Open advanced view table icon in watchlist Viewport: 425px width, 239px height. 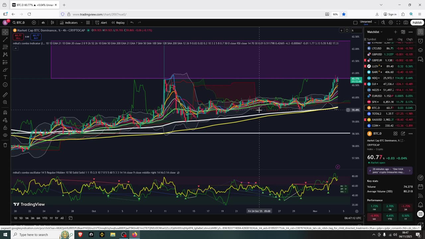click(403, 32)
